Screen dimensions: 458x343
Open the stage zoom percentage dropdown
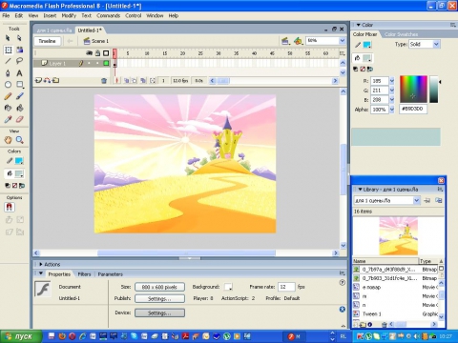[x=343, y=41]
